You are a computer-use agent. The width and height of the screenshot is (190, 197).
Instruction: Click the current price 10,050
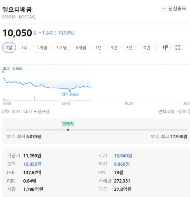coord(17,33)
